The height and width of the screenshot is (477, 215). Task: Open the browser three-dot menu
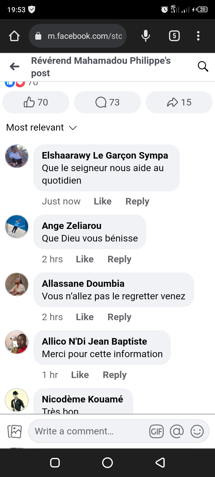tap(198, 36)
